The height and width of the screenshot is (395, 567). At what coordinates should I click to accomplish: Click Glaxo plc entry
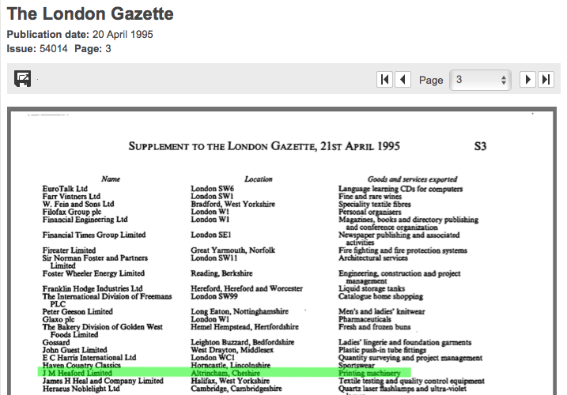(59, 319)
